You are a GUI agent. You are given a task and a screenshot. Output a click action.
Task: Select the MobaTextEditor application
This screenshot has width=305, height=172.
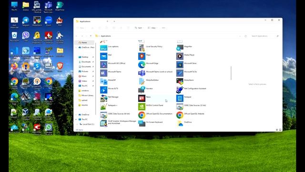click(149, 81)
